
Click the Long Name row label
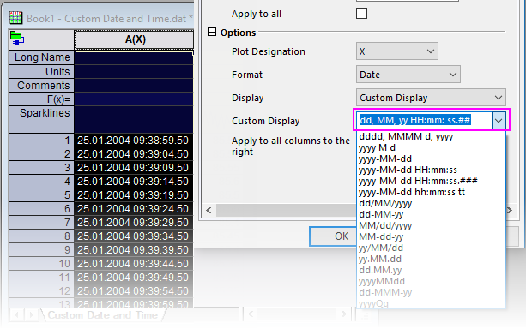(x=41, y=57)
